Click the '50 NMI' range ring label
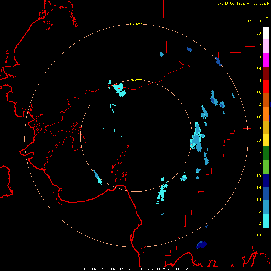Viewport: 271px width, 271px height. [136, 80]
